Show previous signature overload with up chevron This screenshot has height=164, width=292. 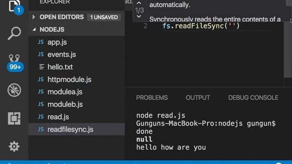tap(139, 3)
